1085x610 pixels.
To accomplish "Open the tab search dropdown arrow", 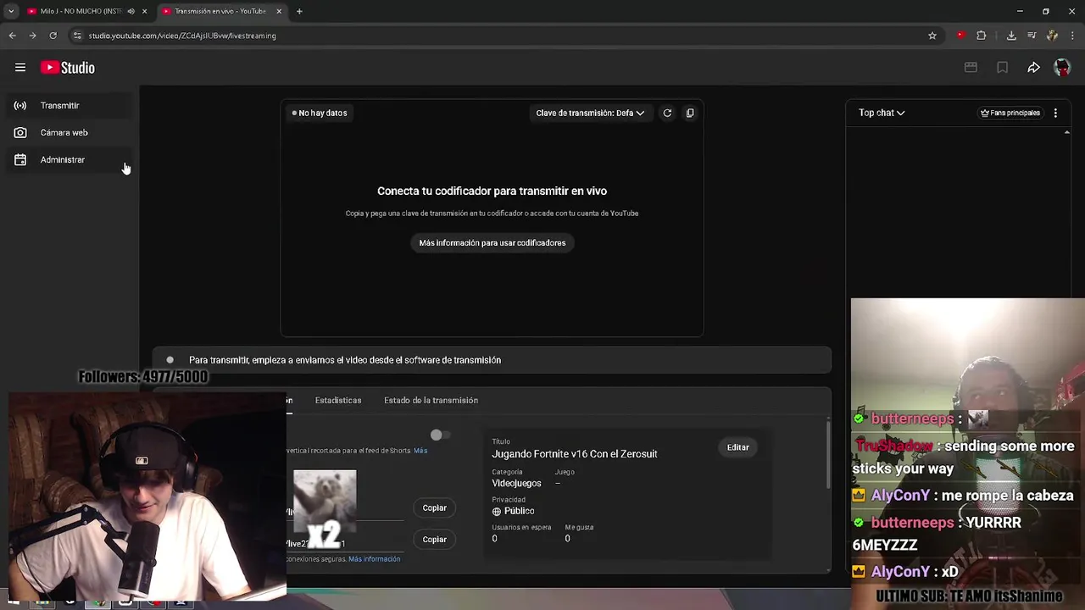I will 11,11.
